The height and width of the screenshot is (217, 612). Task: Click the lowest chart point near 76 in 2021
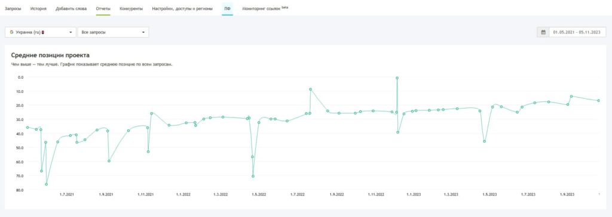[x=46, y=184]
